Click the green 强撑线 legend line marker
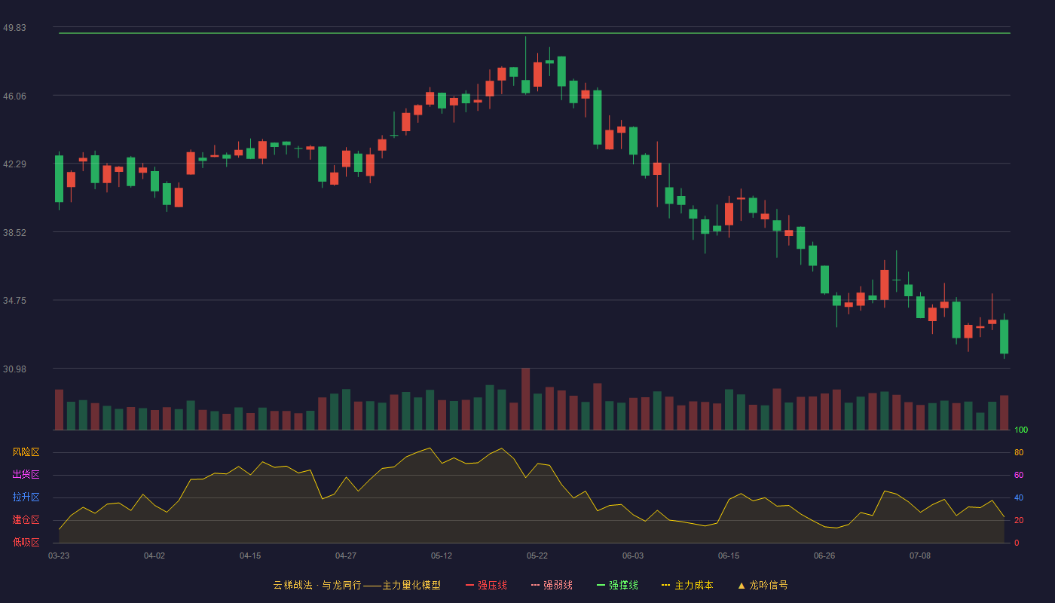Image resolution: width=1055 pixels, height=603 pixels. coord(601,585)
